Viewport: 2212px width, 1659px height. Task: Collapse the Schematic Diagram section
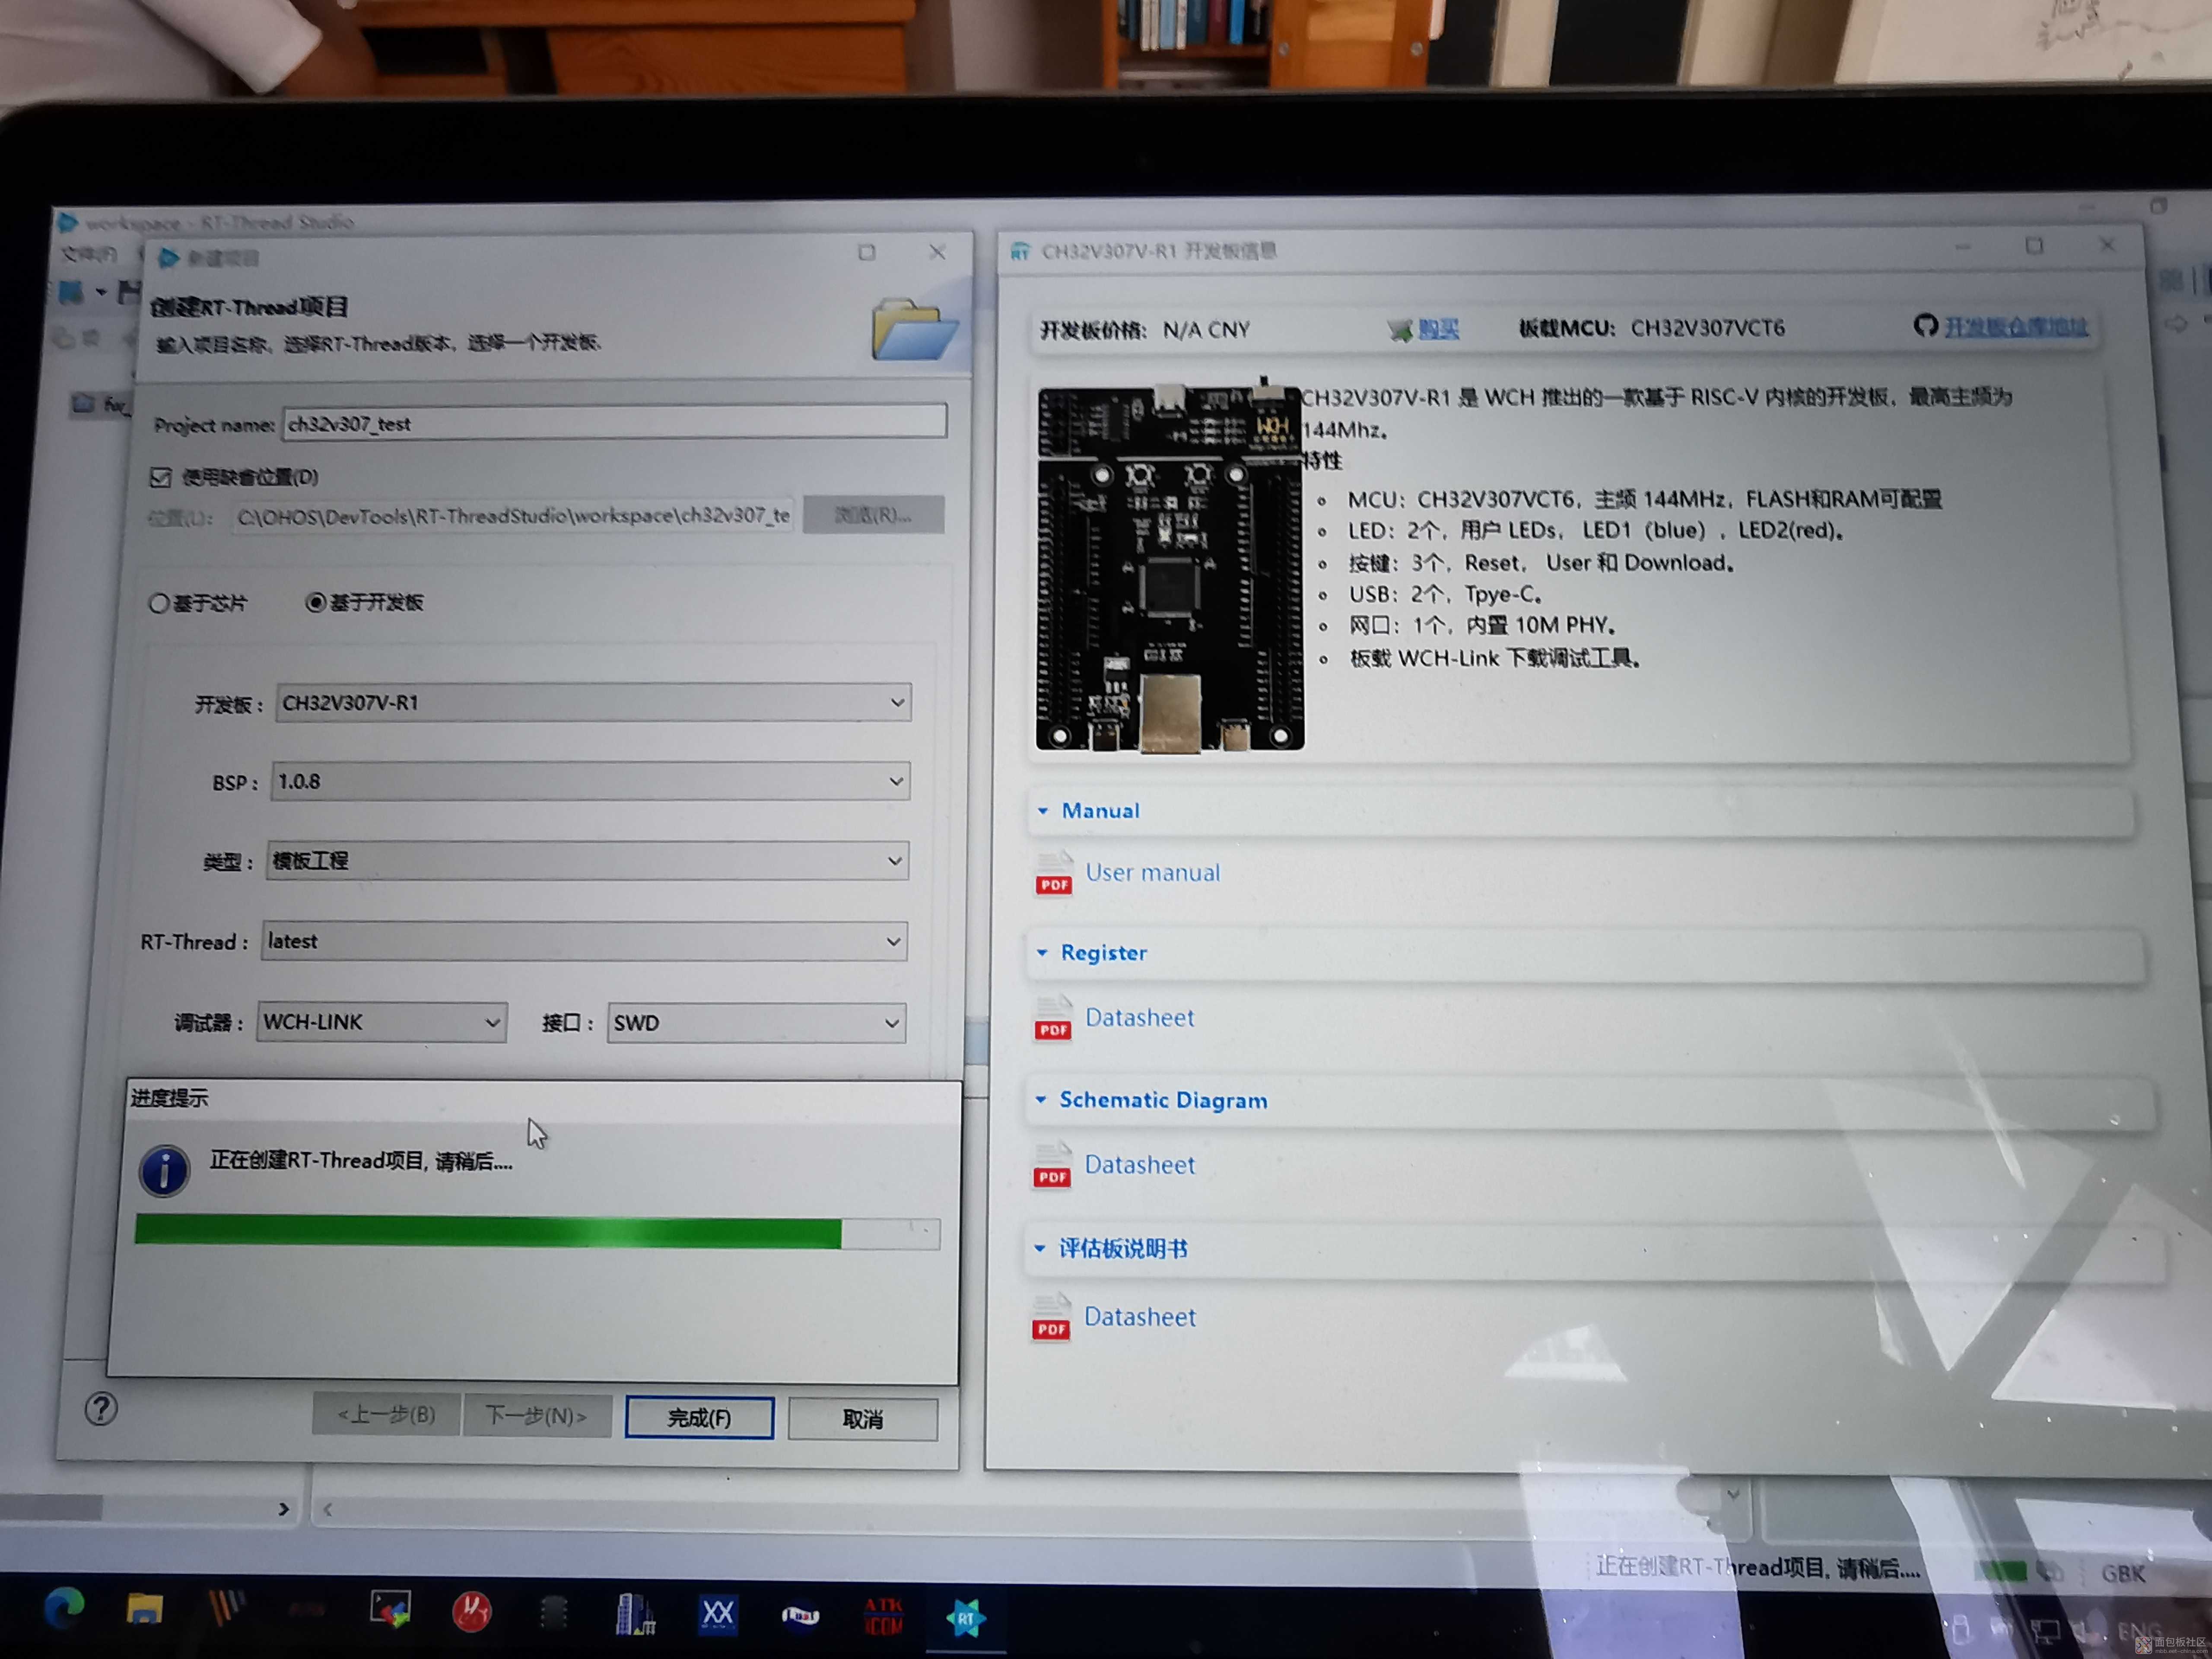pos(1041,1100)
